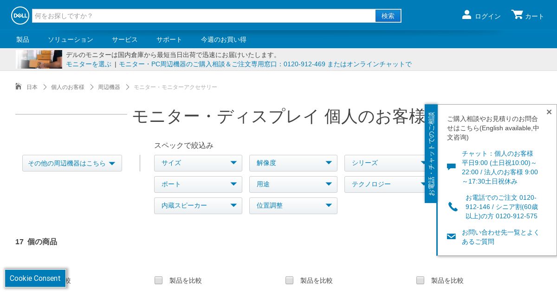
Task: Expand the 内蔵スピーカー filter dropdown
Action: (x=198, y=206)
